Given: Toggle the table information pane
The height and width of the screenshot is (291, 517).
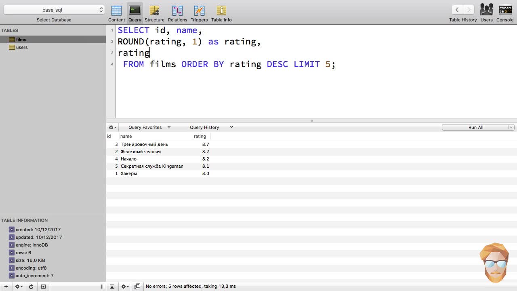Looking at the screenshot, I should coord(43,287).
